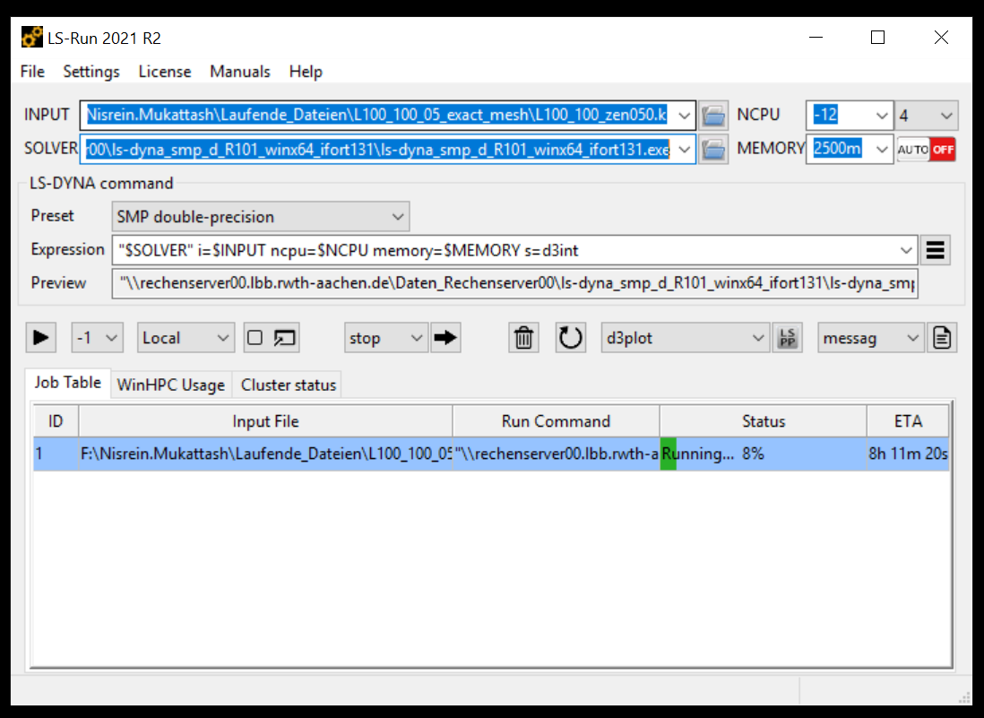Select the F:\Nisrein.Mukattash input file cell
Viewport: 984px width, 718px height.
(x=265, y=454)
